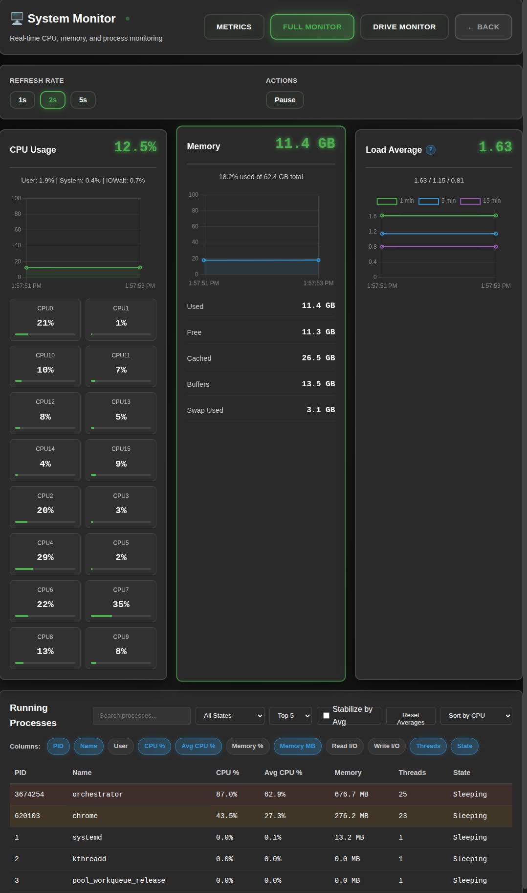Set refresh rate to 1s

point(22,100)
